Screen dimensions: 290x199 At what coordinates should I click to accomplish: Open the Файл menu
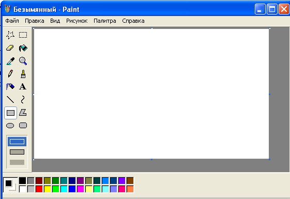click(12, 21)
